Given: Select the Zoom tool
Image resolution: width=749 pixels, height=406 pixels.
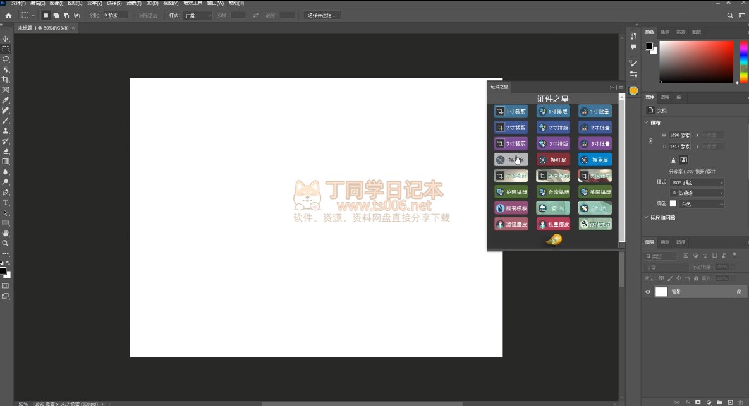Looking at the screenshot, I should 6,243.
